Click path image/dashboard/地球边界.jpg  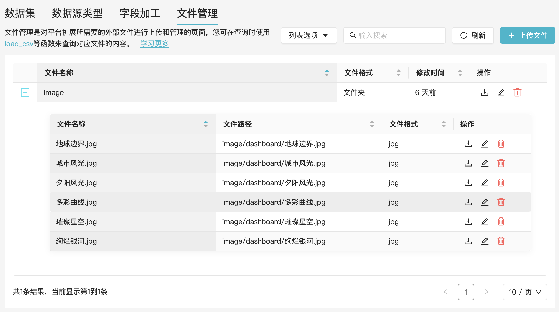point(274,144)
